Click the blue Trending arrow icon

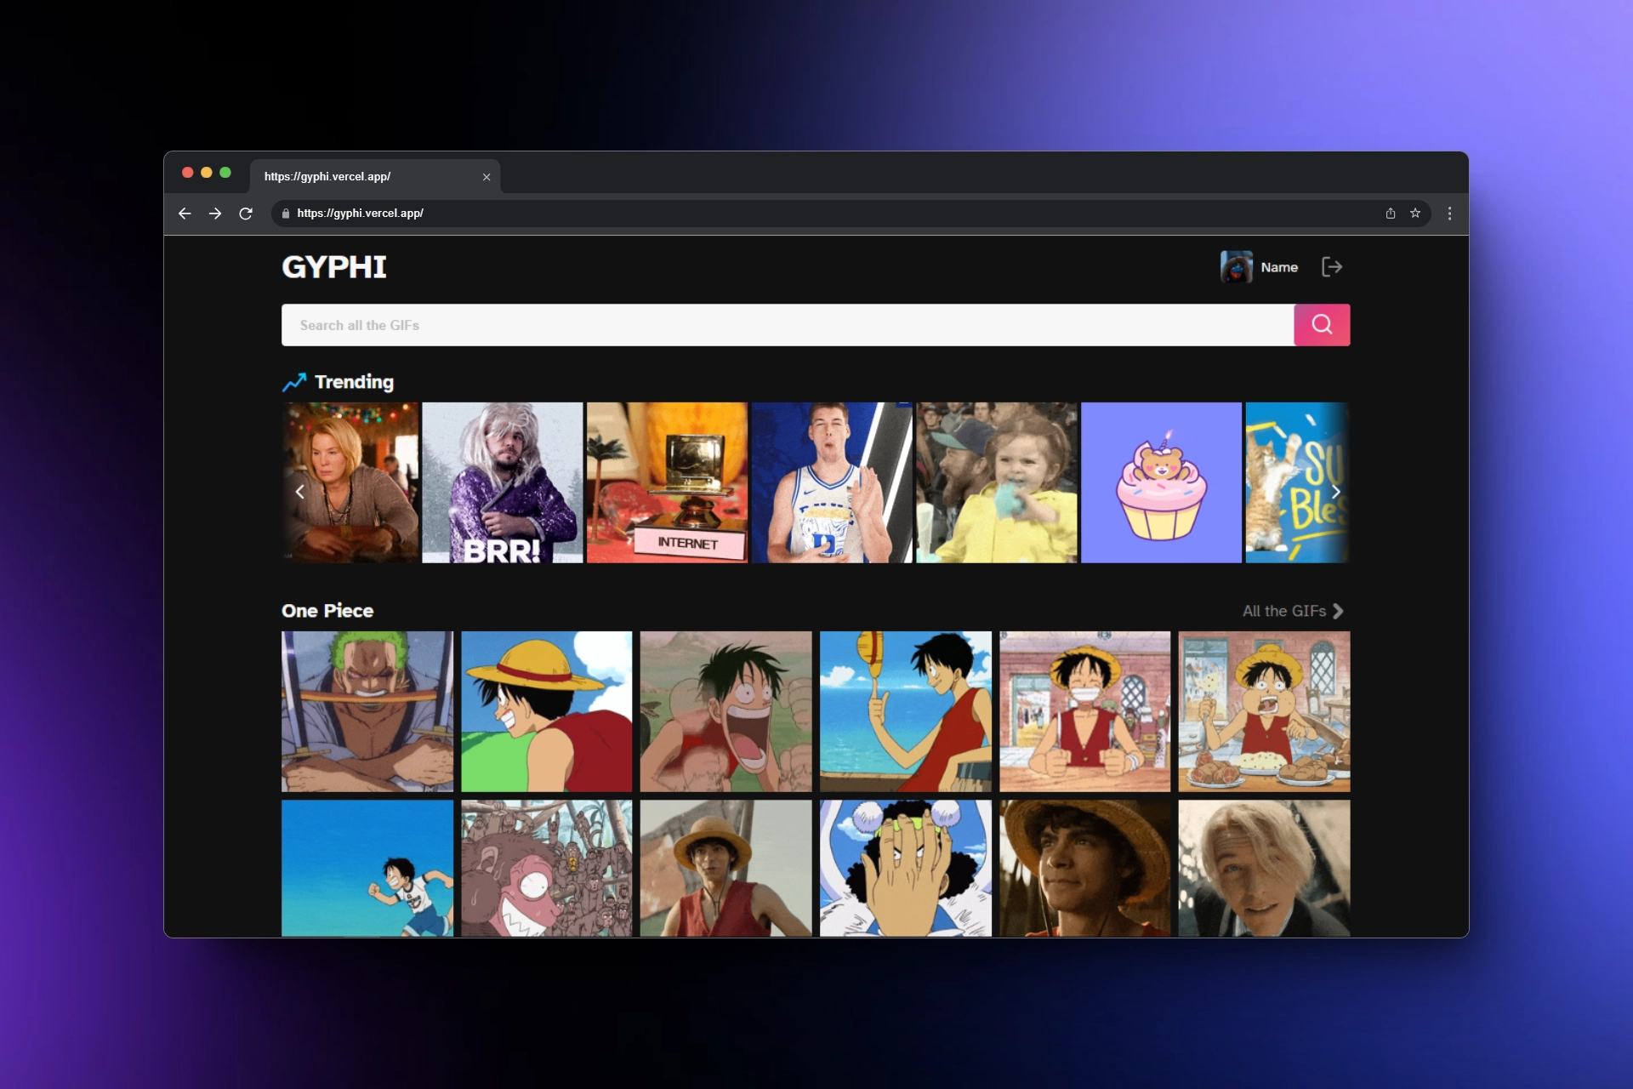tap(294, 382)
